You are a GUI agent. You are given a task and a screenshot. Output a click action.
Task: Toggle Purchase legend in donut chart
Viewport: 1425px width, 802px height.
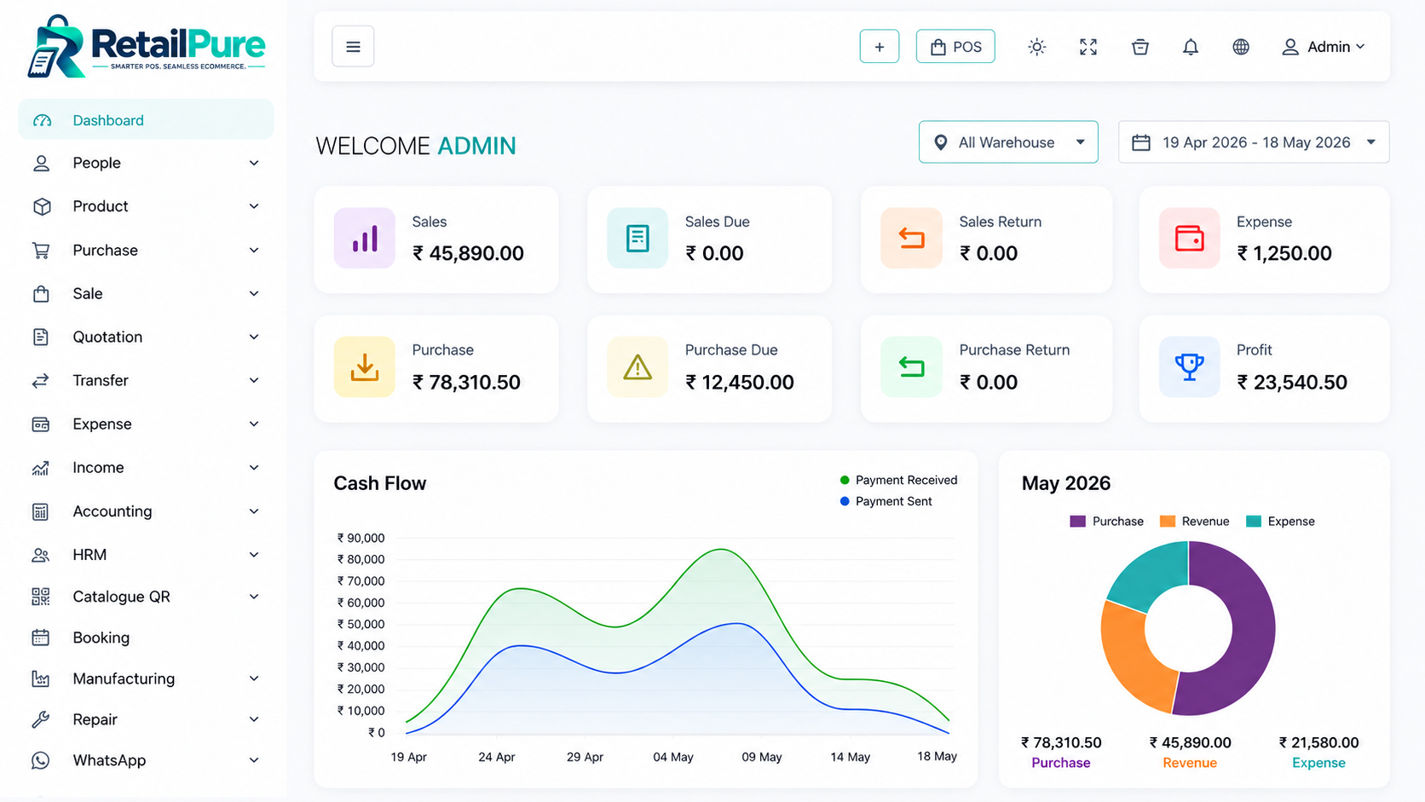(1106, 521)
